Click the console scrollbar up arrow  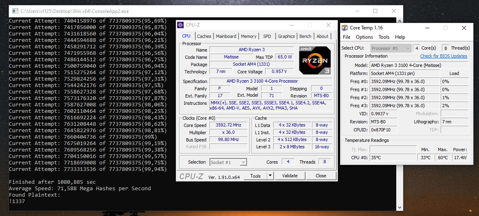click(399, 21)
